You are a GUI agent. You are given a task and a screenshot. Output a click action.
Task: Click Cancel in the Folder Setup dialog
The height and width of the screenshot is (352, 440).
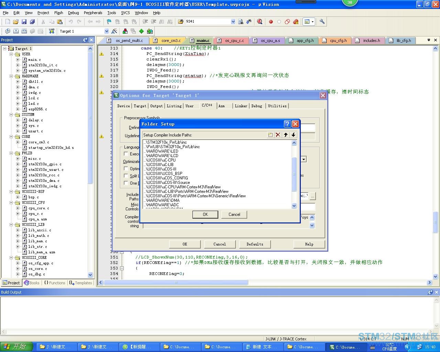pyautogui.click(x=234, y=214)
